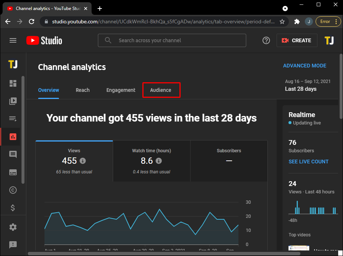The image size is (343, 256).
Task: Click SEE LIVE COUNT link
Action: [309, 162]
